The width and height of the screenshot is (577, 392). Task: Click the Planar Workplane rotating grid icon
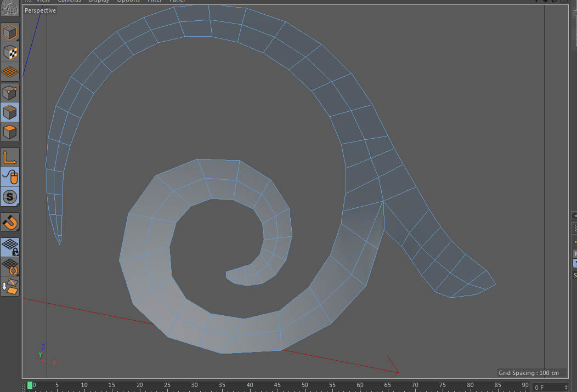click(x=10, y=267)
